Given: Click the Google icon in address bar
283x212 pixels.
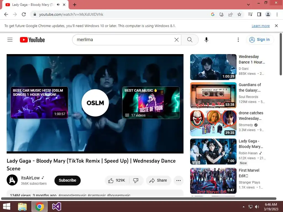Looking at the screenshot, I should click(x=213, y=14).
